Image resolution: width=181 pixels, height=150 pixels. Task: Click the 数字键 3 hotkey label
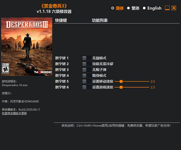click(62, 70)
